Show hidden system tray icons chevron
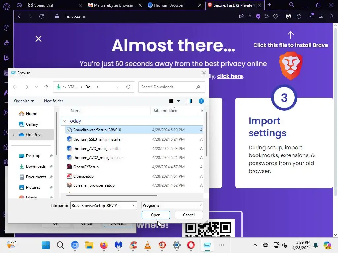338x253 pixels. click(255, 245)
